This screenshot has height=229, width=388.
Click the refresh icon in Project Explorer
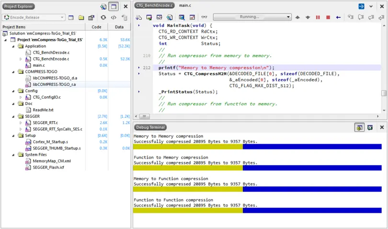pos(103,18)
